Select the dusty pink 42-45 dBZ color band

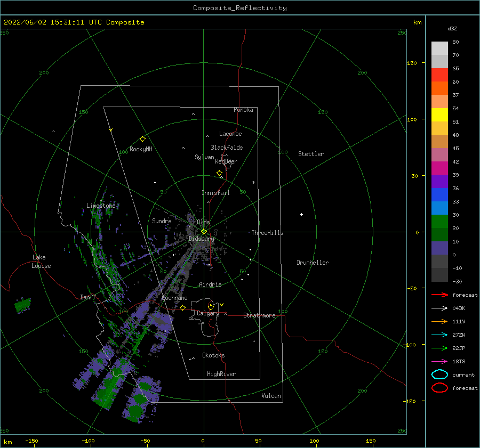(x=439, y=154)
